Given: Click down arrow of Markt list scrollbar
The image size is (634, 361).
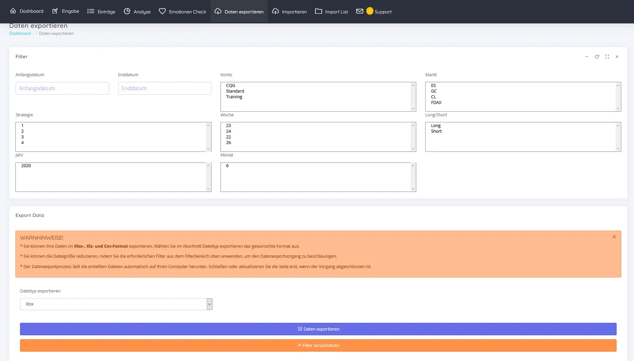Looking at the screenshot, I should coord(618,108).
